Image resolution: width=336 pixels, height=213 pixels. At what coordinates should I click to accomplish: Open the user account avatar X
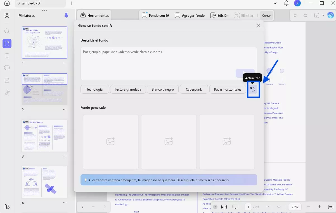tap(297, 3)
